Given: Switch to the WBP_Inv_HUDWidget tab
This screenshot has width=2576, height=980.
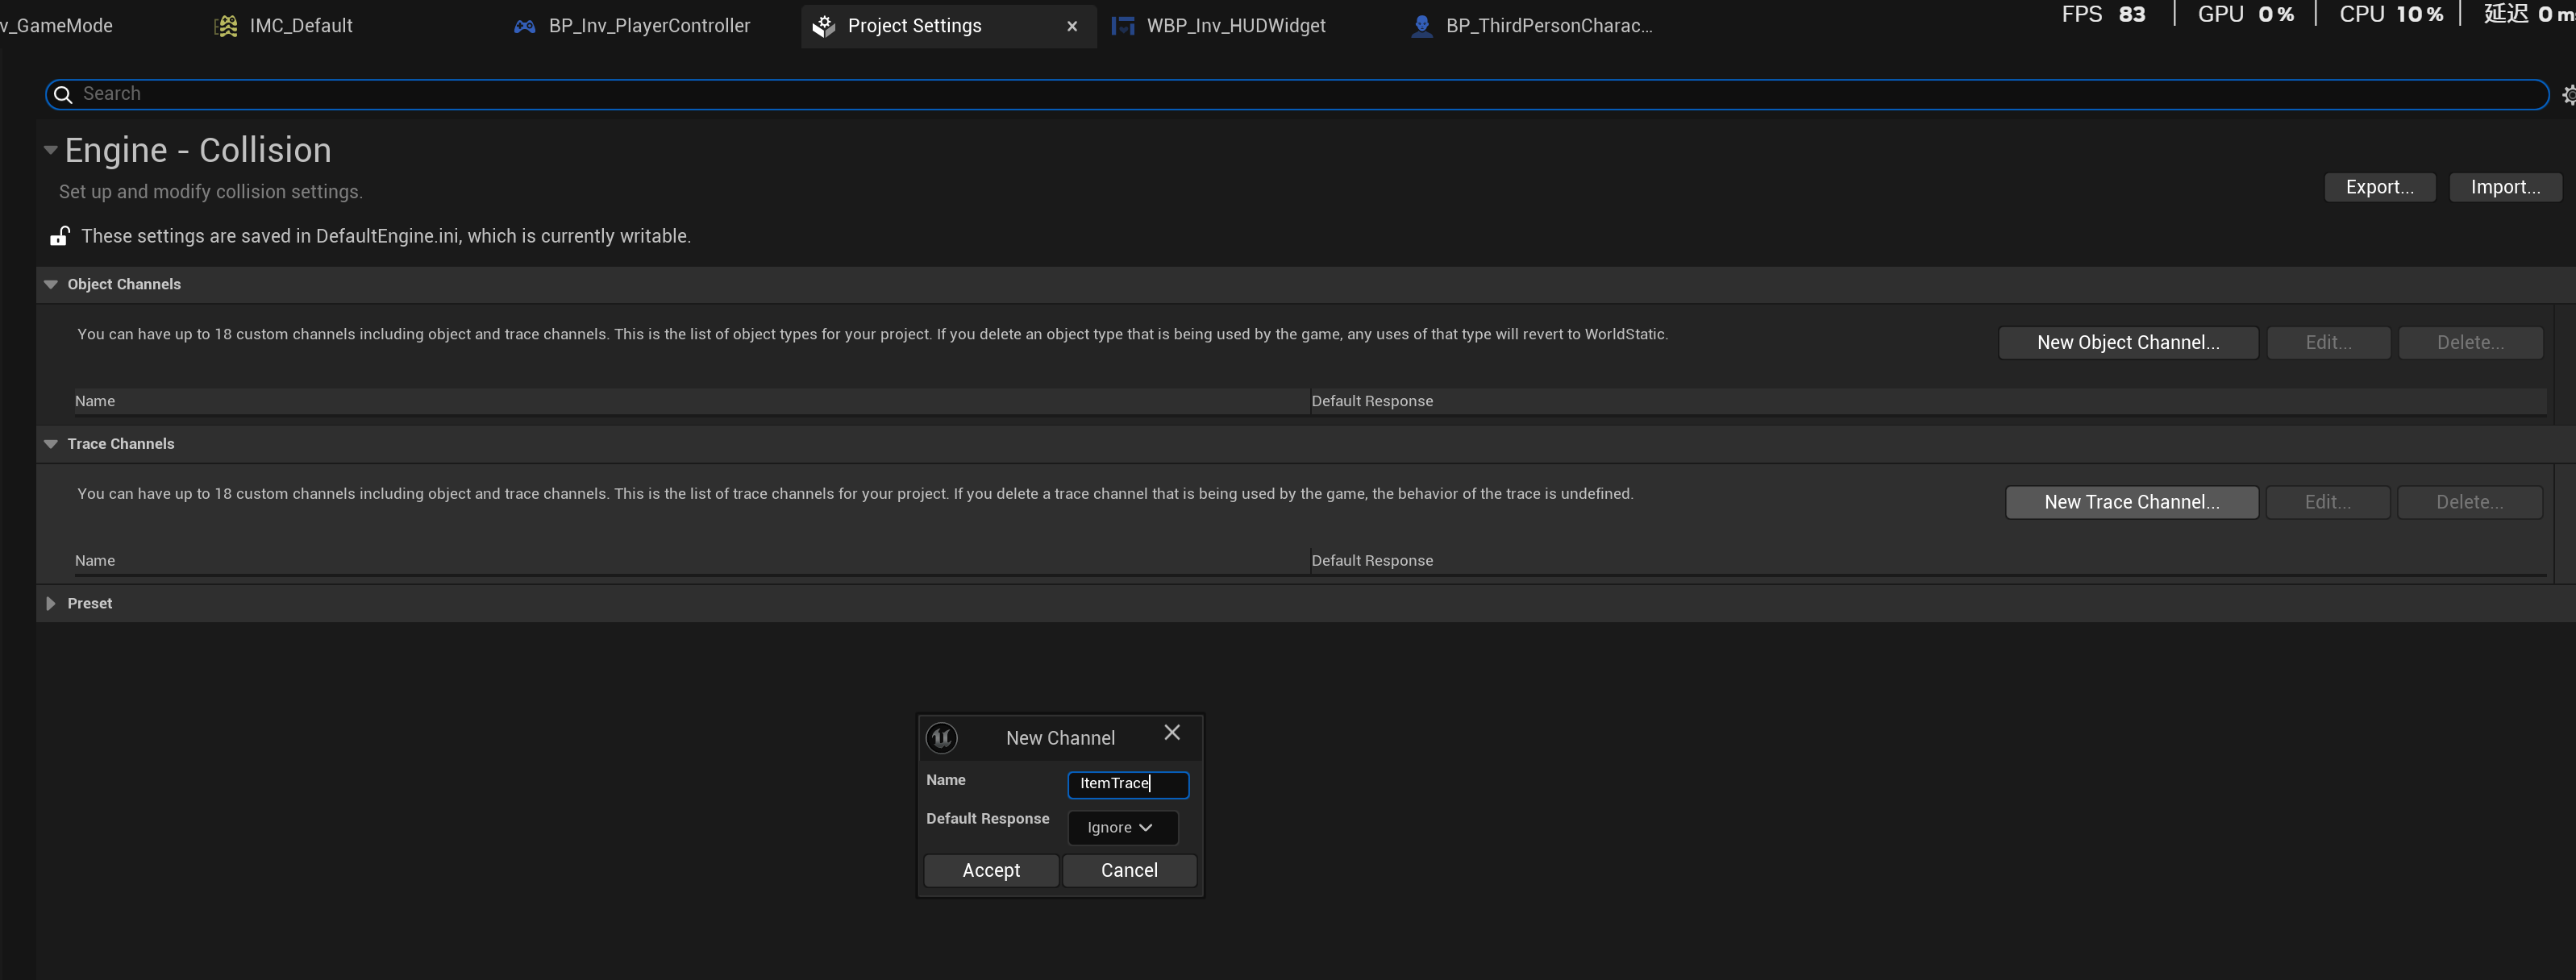Looking at the screenshot, I should [1235, 26].
